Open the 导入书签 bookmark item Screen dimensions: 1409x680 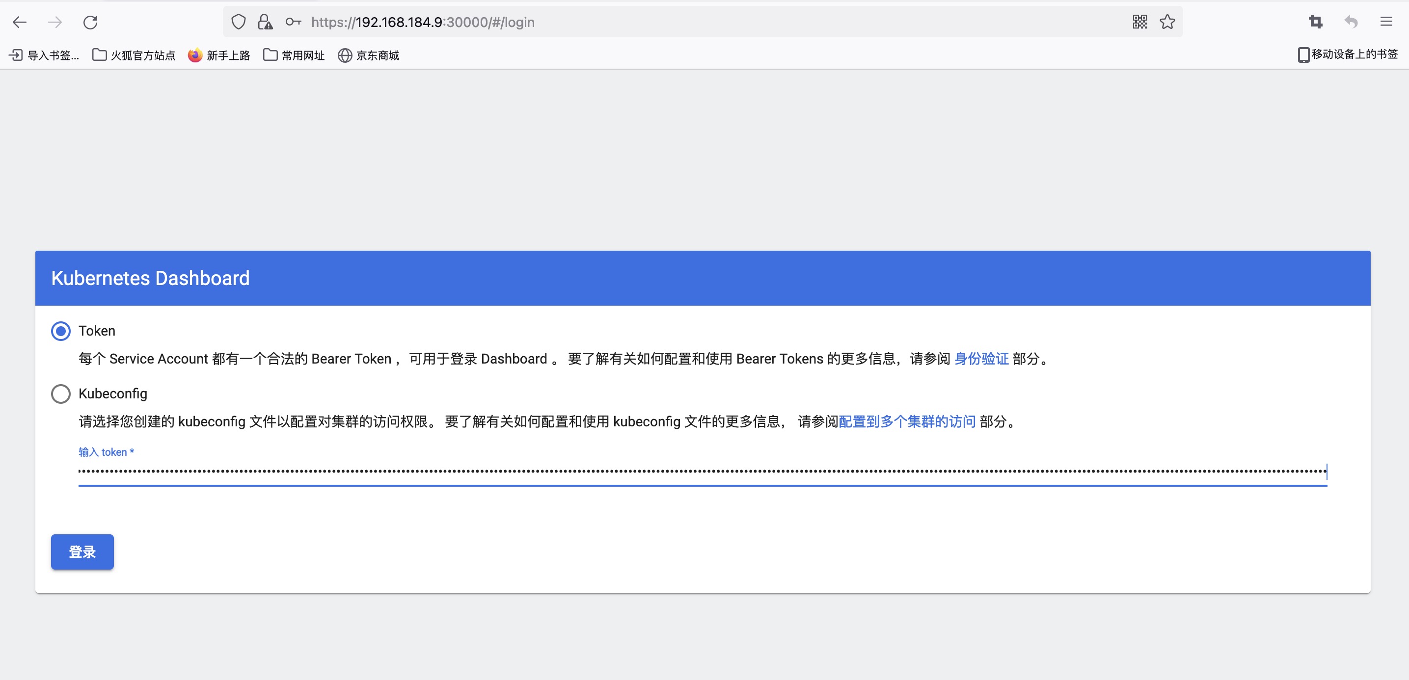(x=44, y=55)
